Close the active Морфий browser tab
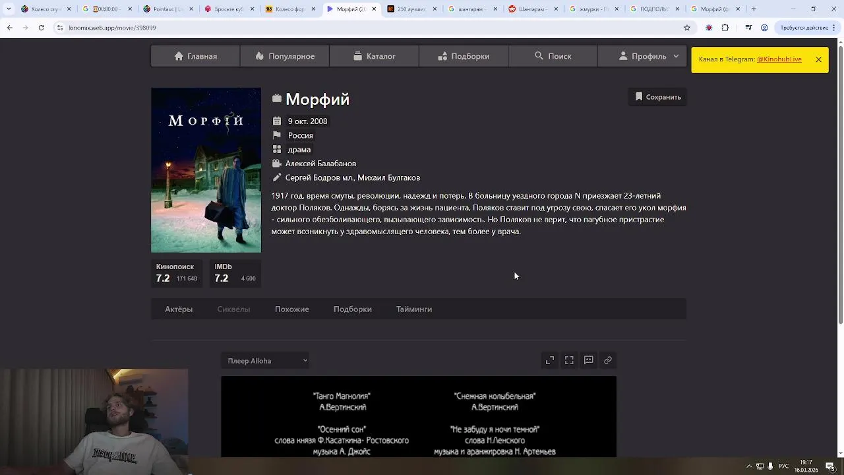 coord(375,9)
